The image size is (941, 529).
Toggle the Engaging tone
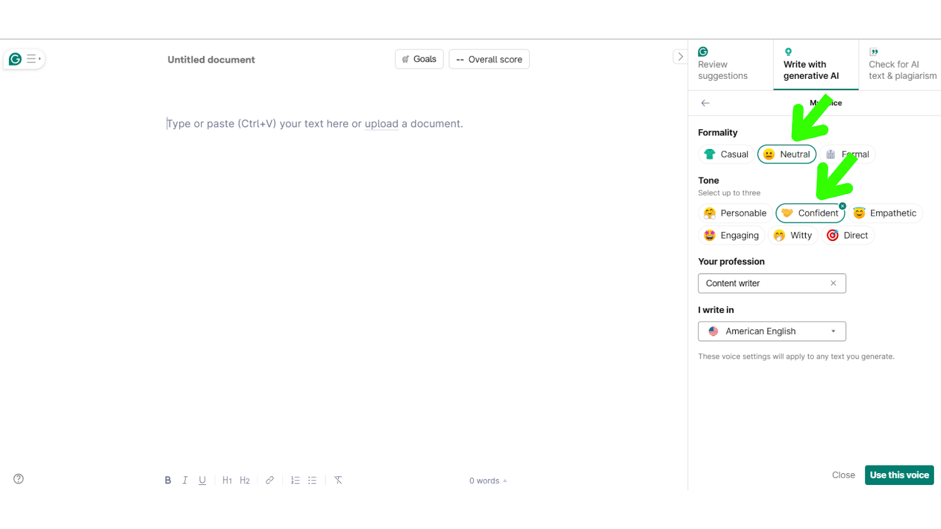(732, 236)
